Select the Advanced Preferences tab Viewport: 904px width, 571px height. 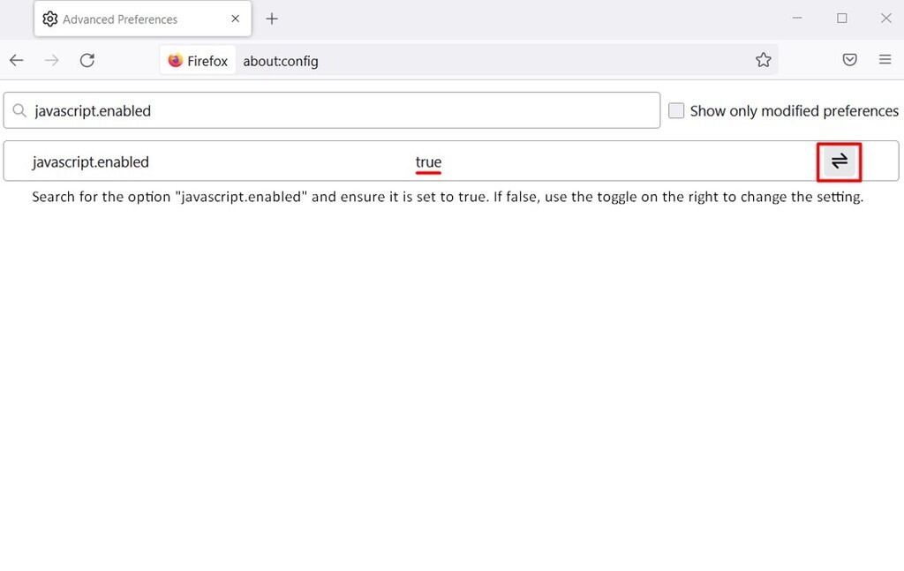coord(142,19)
